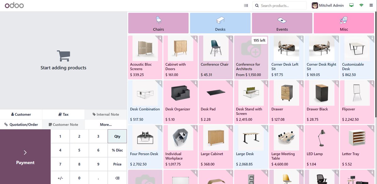Activate the Qty numpad mode
The height and width of the screenshot is (184, 377).
pos(117,137)
